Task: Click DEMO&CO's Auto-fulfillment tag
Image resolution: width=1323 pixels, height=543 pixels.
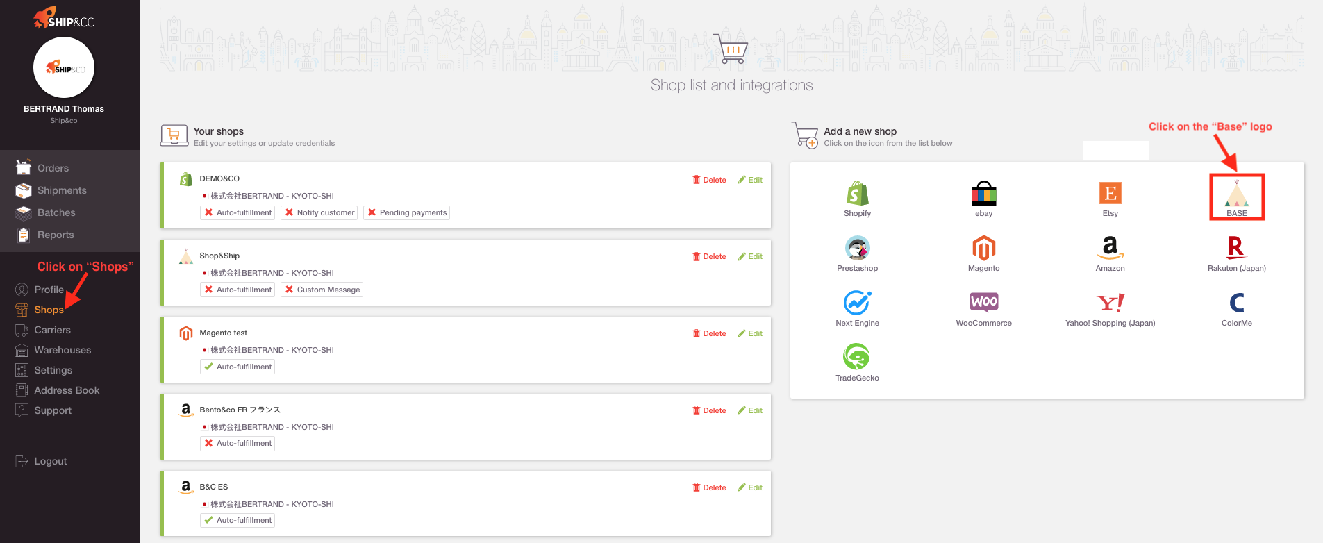Action: 238,212
